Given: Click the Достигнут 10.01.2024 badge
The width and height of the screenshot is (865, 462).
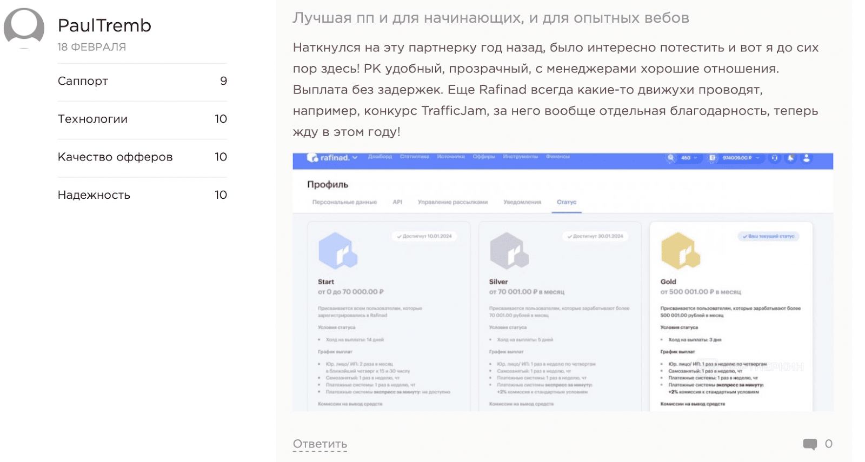Looking at the screenshot, I should pyautogui.click(x=424, y=236).
